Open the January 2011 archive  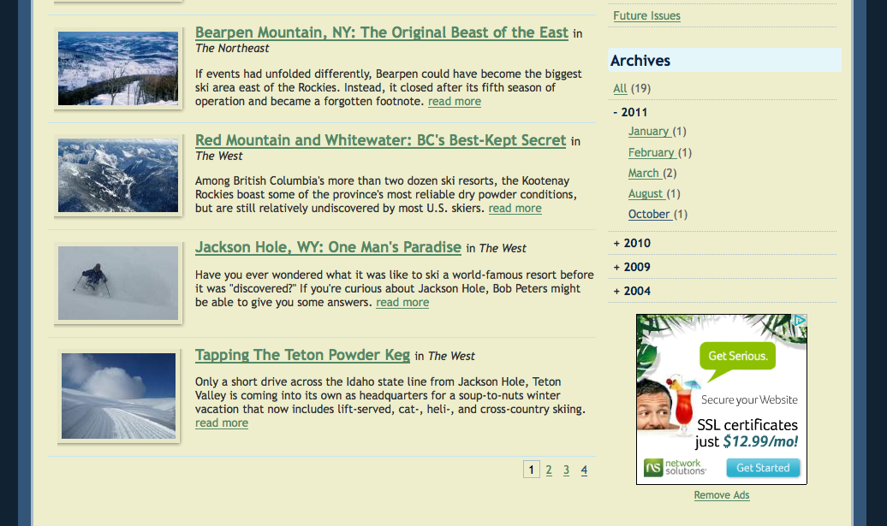click(648, 131)
